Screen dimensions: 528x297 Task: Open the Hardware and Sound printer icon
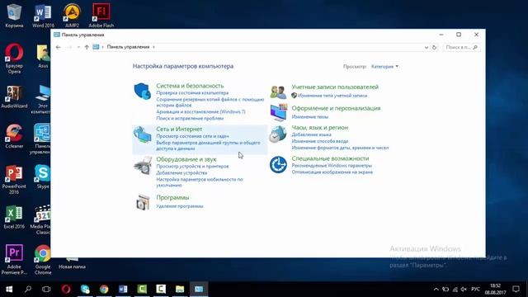[143, 165]
